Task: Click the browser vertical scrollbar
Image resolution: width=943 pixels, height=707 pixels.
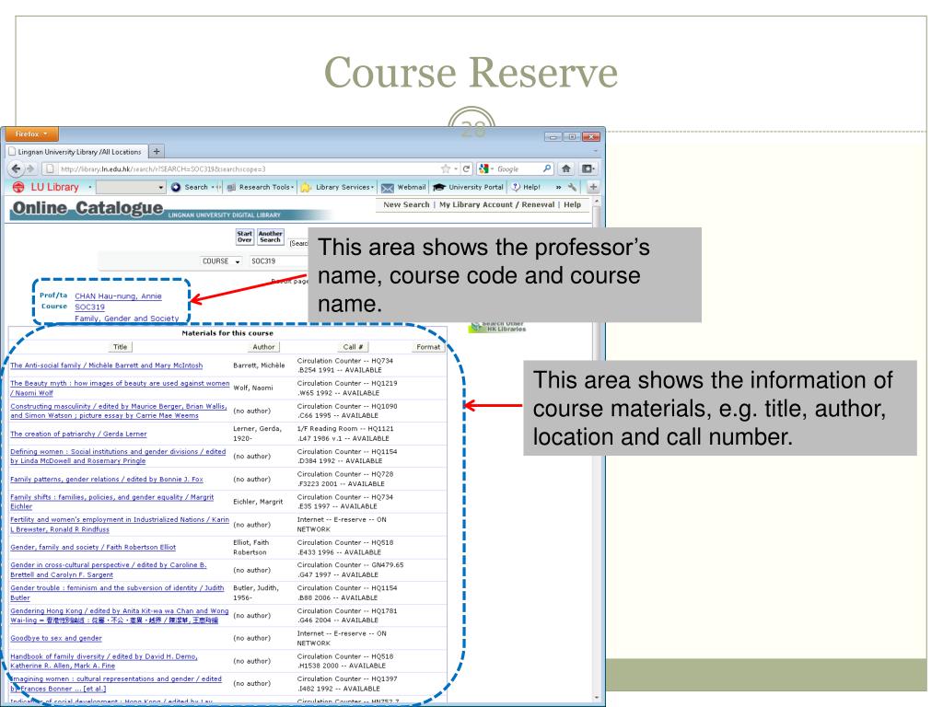Action: pos(597,451)
